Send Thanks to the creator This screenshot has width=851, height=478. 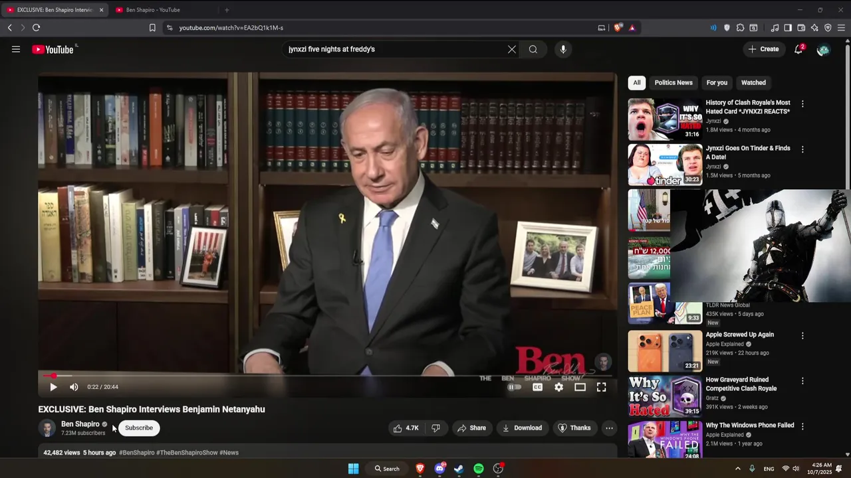coord(574,428)
